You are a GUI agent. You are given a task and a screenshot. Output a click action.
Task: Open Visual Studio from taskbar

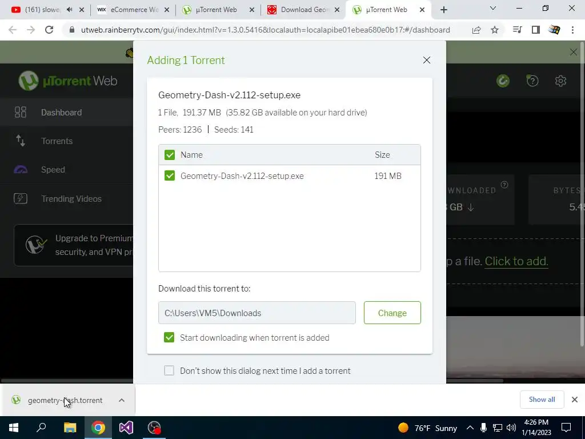pos(126,428)
